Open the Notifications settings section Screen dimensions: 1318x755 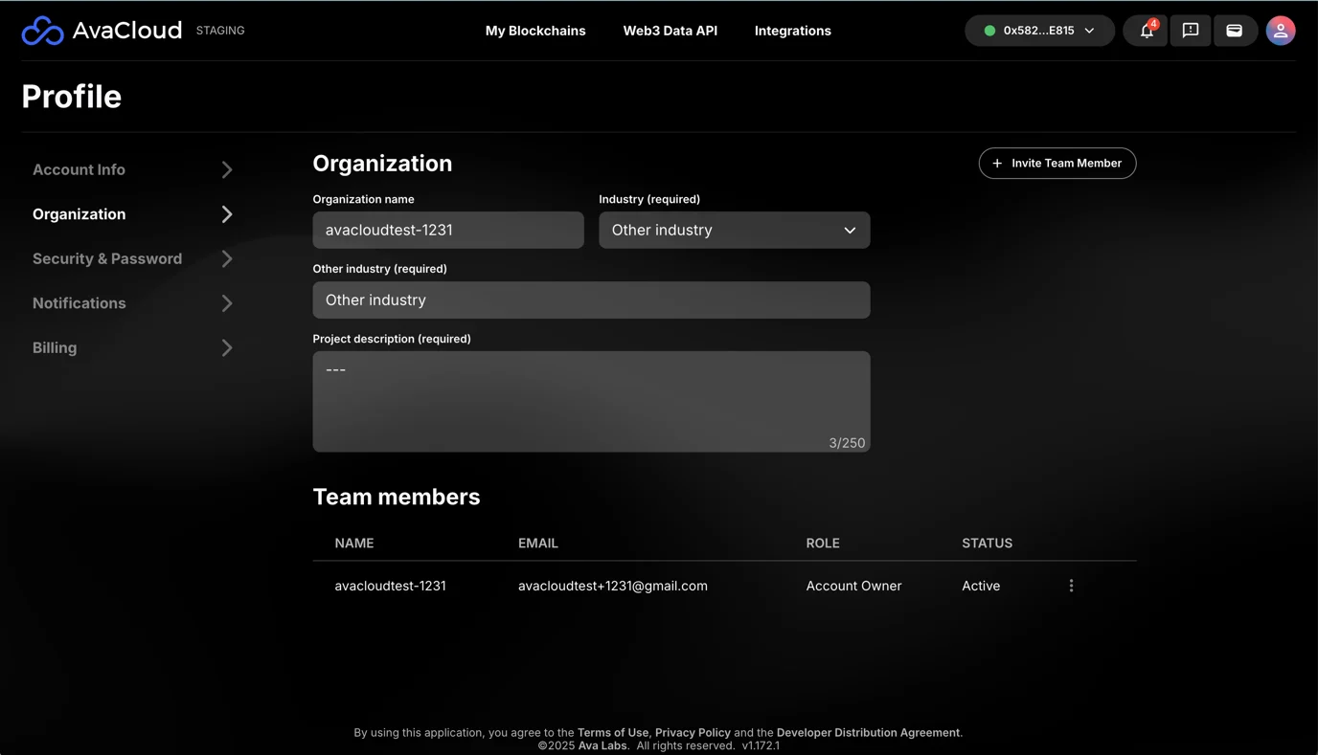coord(79,302)
